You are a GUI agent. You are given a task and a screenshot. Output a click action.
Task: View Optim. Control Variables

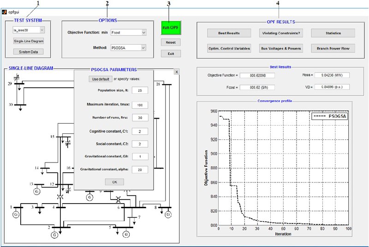(x=229, y=48)
